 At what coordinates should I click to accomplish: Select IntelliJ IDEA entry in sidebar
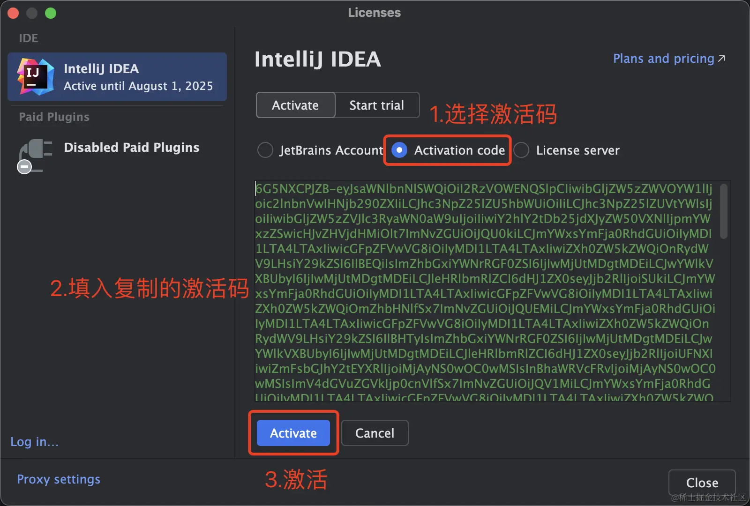click(x=117, y=77)
